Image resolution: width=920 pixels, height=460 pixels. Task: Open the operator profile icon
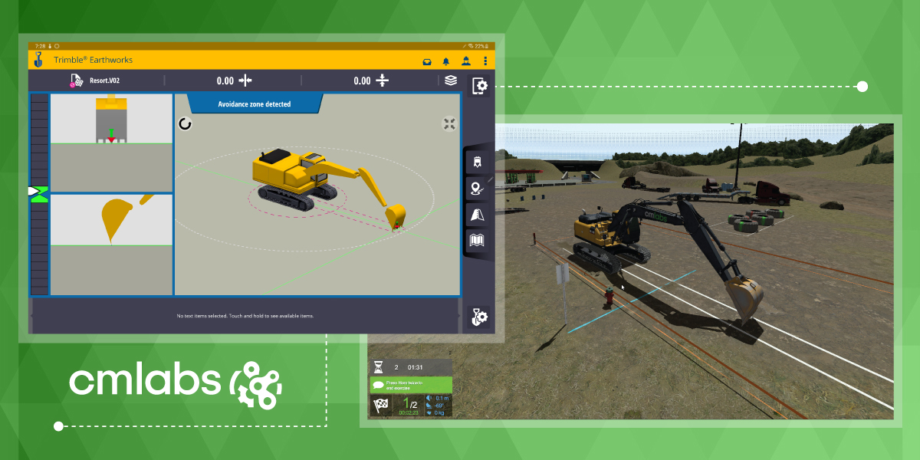465,61
